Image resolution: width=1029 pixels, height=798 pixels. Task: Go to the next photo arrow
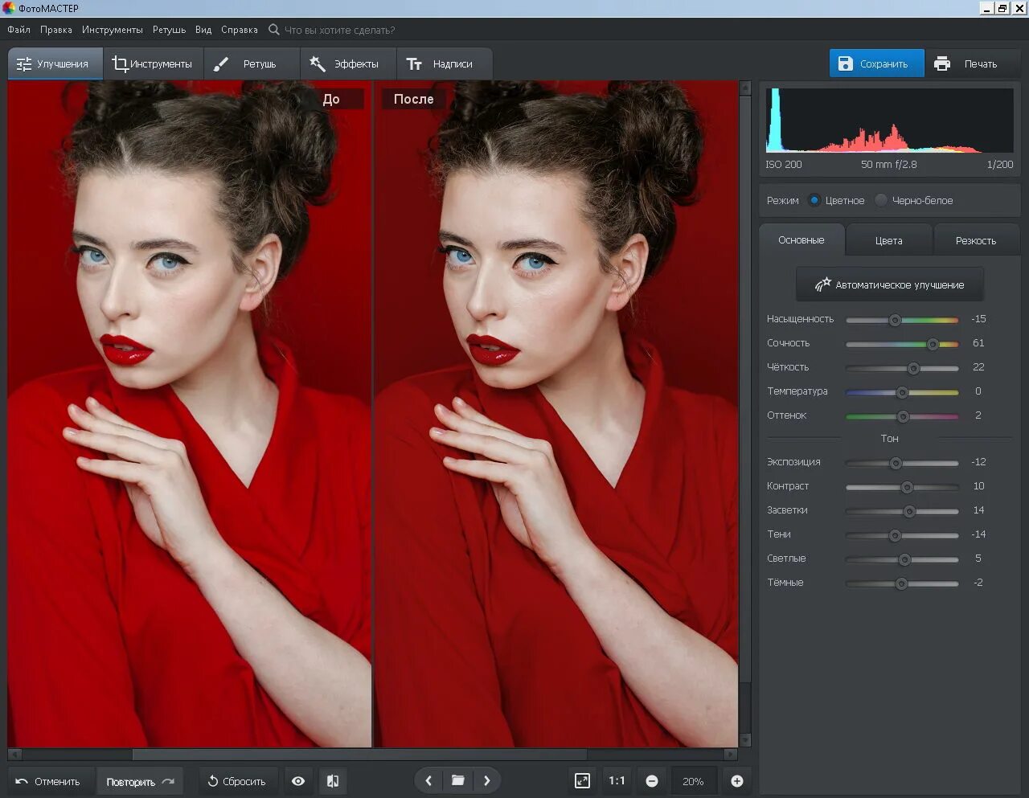point(486,780)
